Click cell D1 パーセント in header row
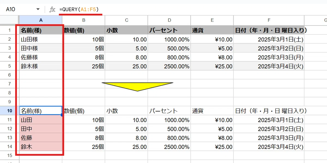The height and width of the screenshot is (163, 327). pos(169,30)
